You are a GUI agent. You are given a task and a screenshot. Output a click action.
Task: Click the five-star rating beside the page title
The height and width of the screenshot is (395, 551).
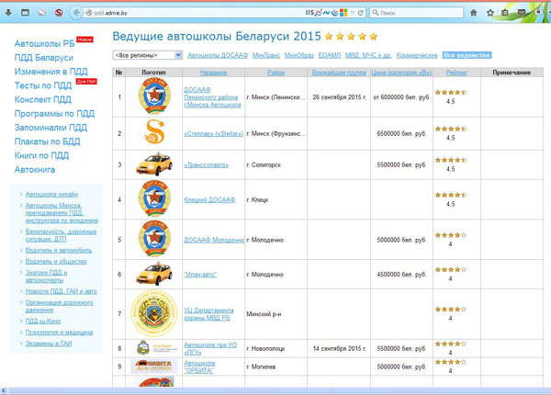(x=351, y=36)
